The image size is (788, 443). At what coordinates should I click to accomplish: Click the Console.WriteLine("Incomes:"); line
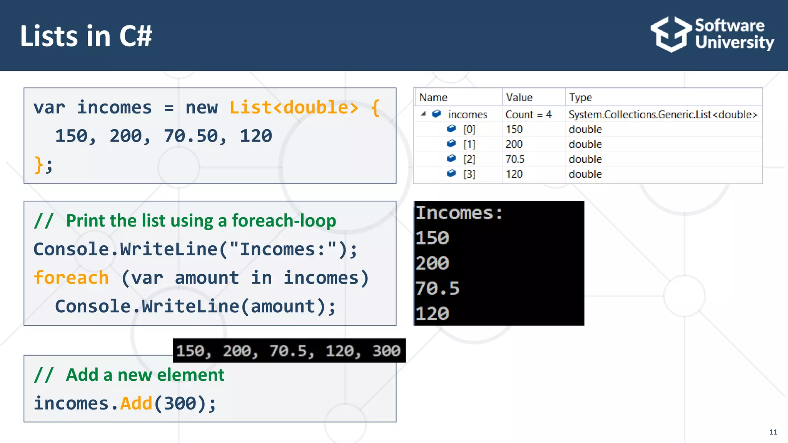[195, 249]
